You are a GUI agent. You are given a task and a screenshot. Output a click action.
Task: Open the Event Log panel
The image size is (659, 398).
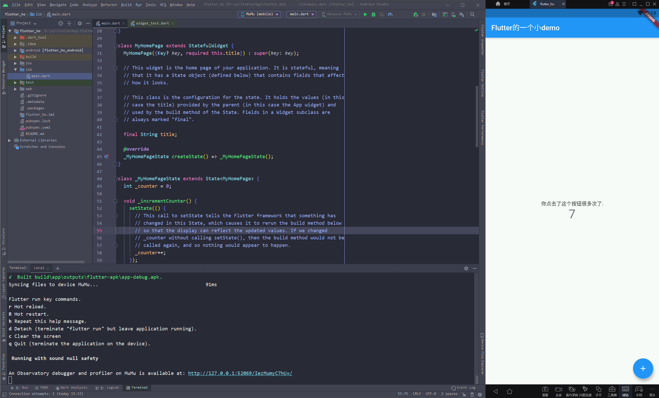click(463, 387)
